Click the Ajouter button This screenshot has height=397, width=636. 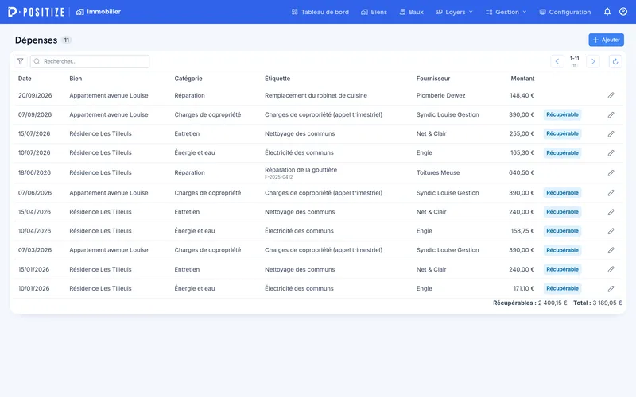[606, 40]
